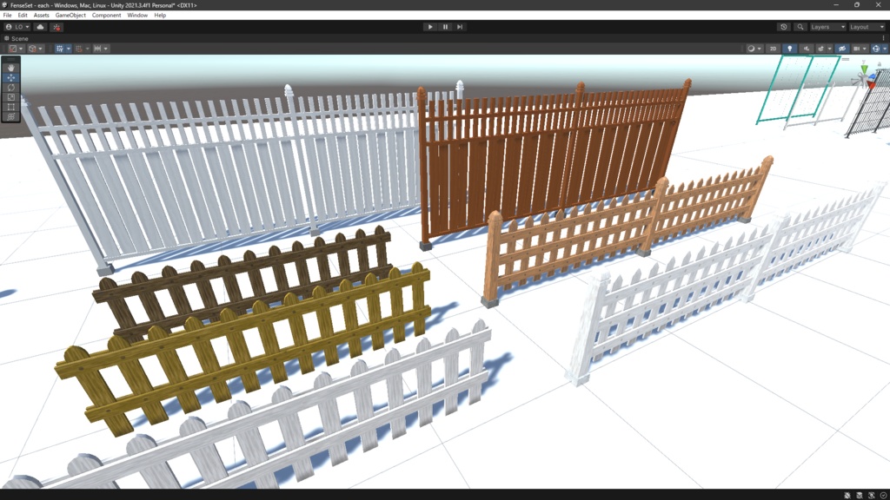Expand the snap increment dropdown arrow
Image resolution: width=890 pixels, height=500 pixels.
105,49
